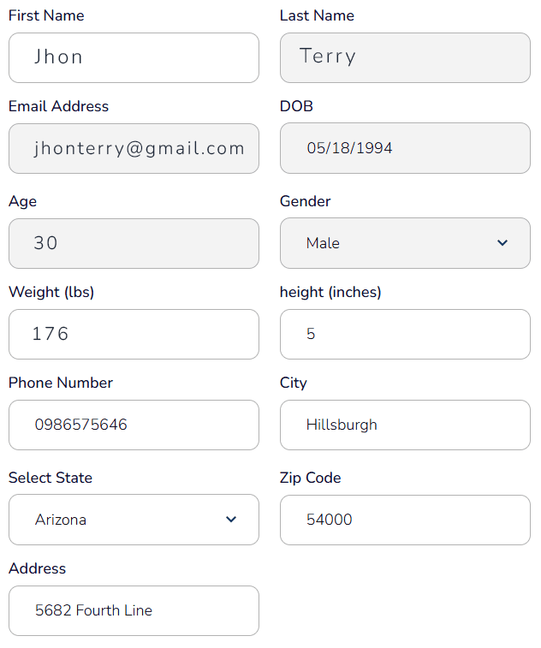
Task: Edit the Weight field showing 176
Action: pos(134,334)
